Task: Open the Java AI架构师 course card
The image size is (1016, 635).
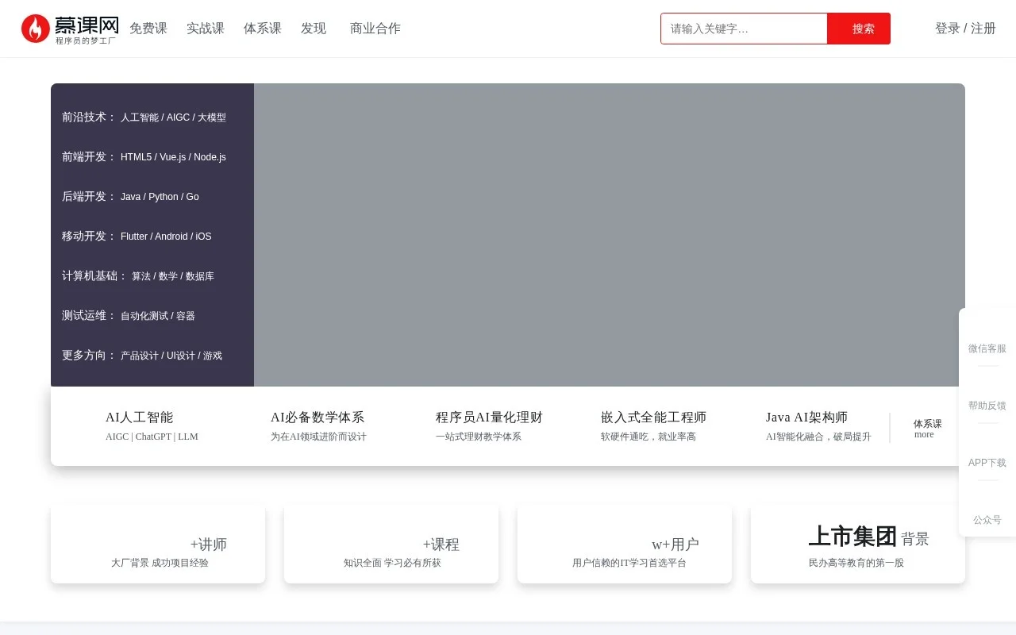Action: tap(818, 425)
